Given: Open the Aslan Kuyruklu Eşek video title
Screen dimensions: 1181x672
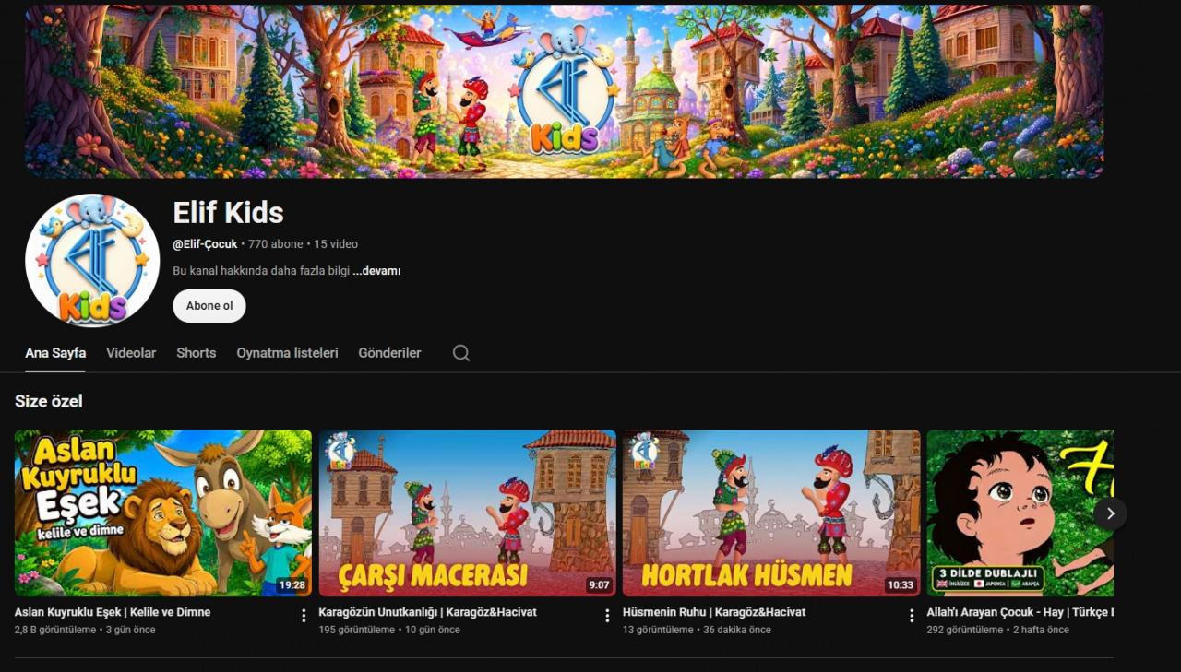Looking at the screenshot, I should point(113,612).
